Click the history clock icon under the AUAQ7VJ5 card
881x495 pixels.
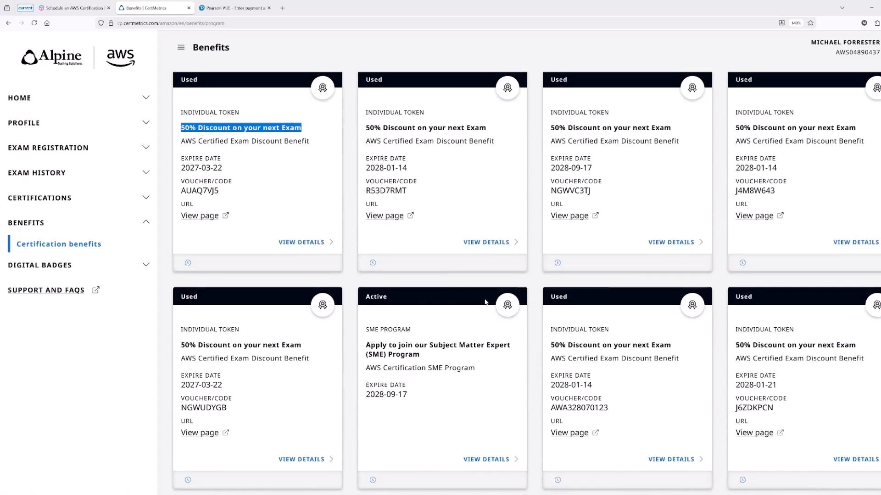click(188, 263)
